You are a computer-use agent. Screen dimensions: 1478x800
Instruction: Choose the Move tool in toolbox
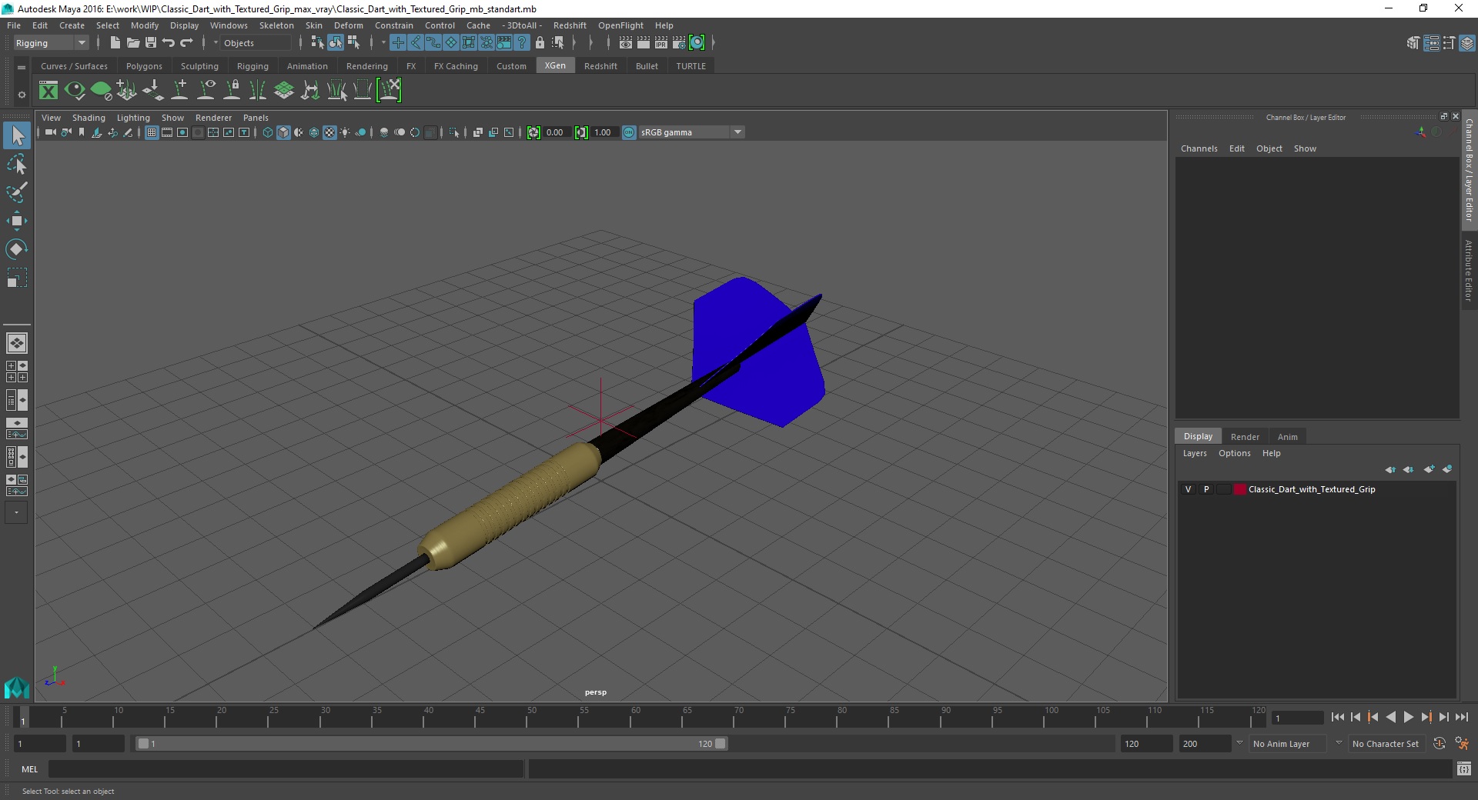pyautogui.click(x=17, y=221)
